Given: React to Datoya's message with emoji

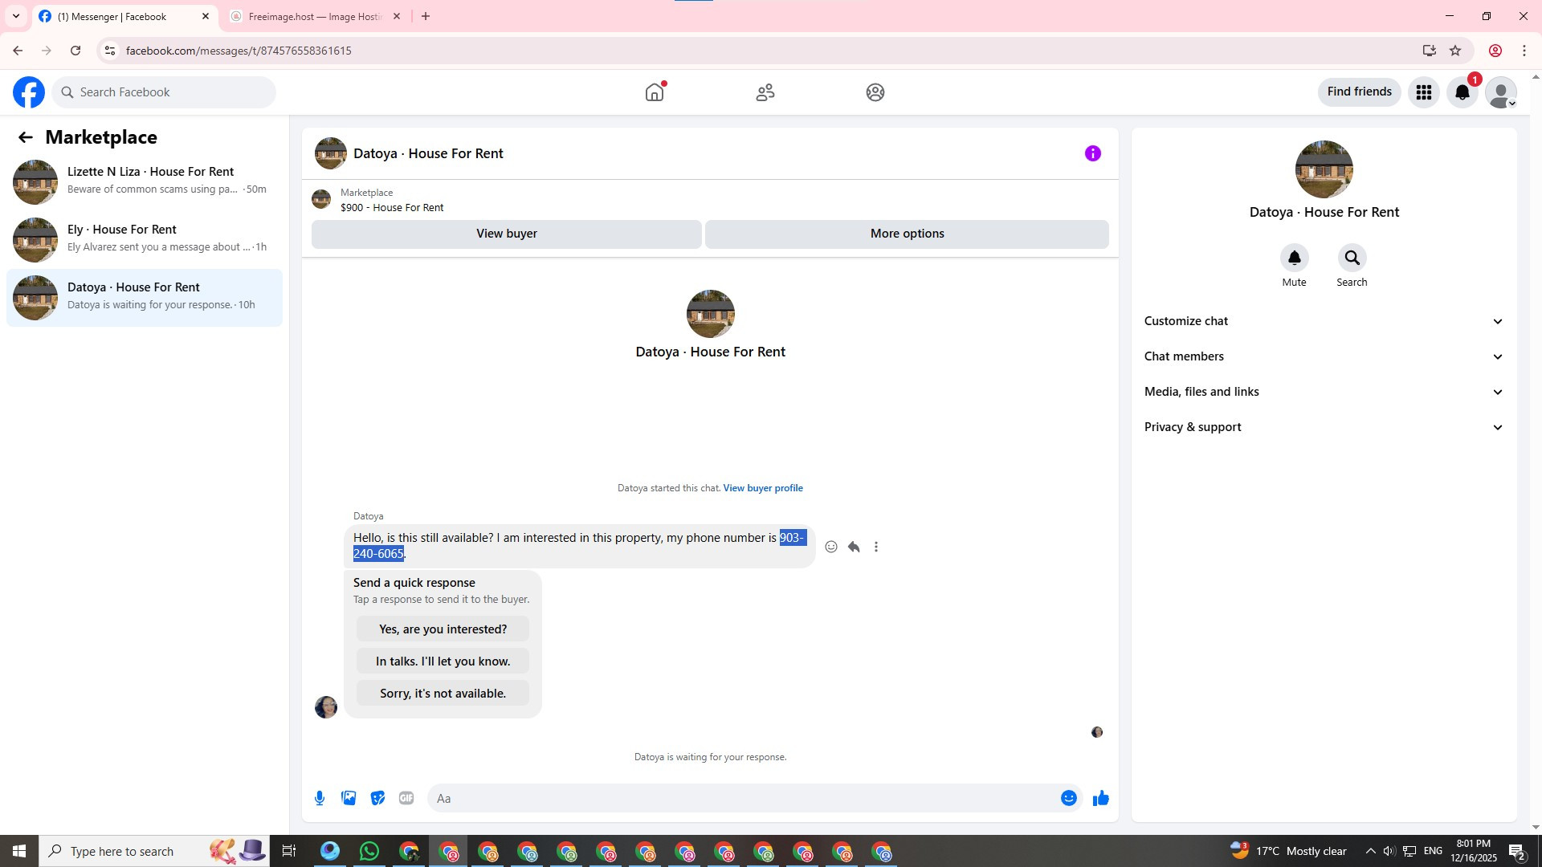Looking at the screenshot, I should (x=831, y=547).
